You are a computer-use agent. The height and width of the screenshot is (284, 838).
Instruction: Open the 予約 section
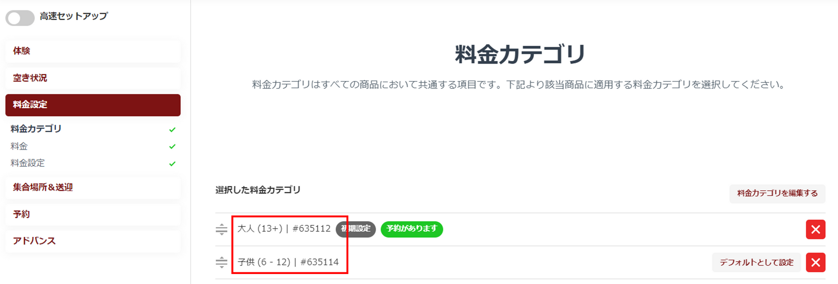(93, 214)
